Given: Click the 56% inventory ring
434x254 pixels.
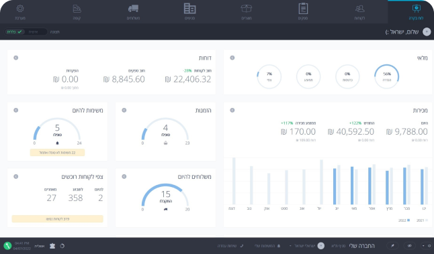Looking at the screenshot, I should tap(386, 76).
